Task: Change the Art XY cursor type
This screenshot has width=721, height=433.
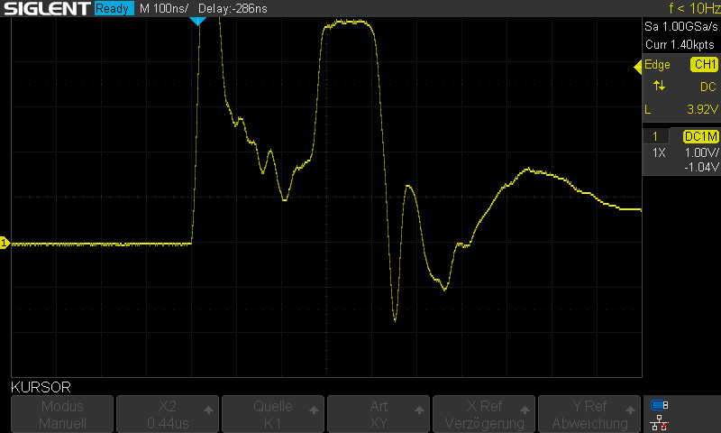Action: (379, 414)
